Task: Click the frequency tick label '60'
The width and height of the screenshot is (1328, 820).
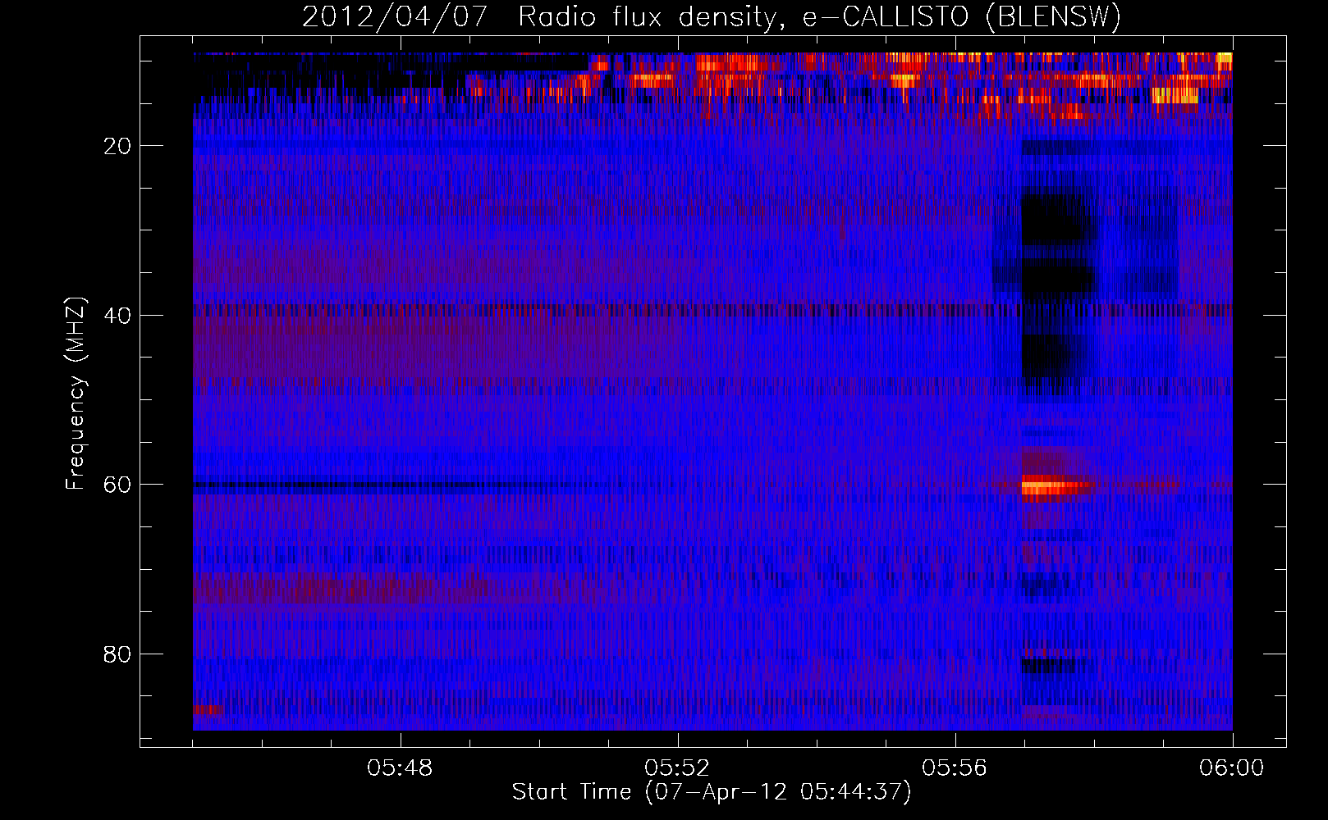Action: (x=118, y=485)
